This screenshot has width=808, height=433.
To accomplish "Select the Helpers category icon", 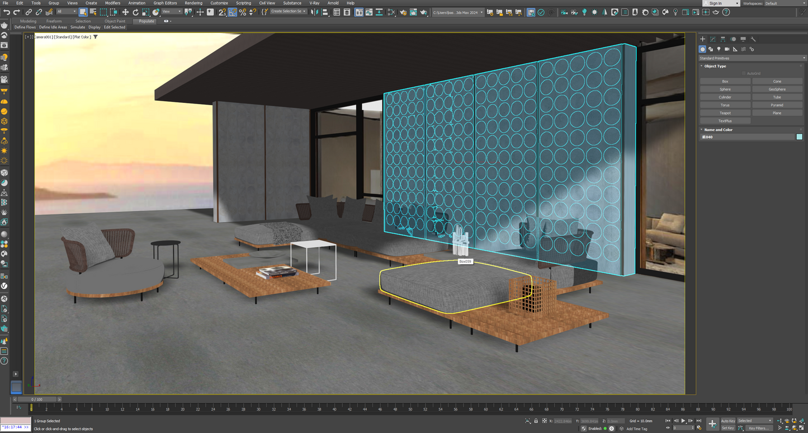I will (x=735, y=49).
